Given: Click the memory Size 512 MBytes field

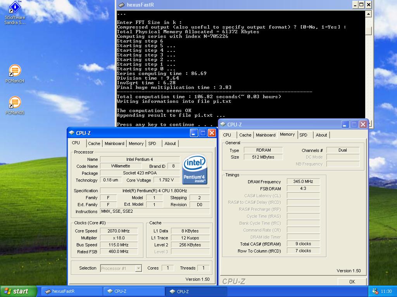Looking at the screenshot, I should click(263, 157).
